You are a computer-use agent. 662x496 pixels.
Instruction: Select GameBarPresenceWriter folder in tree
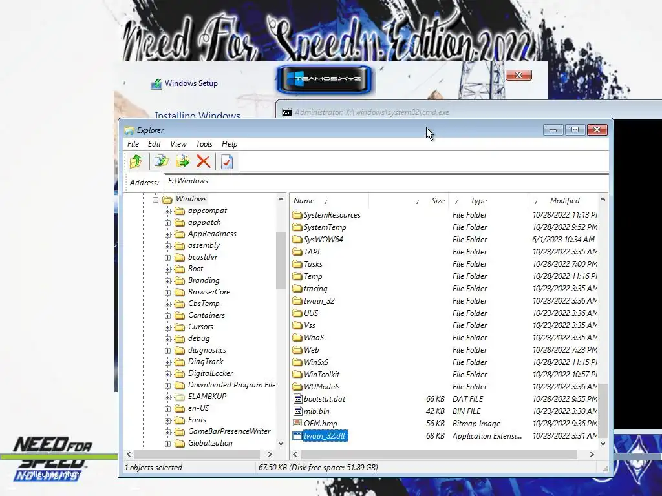point(230,431)
